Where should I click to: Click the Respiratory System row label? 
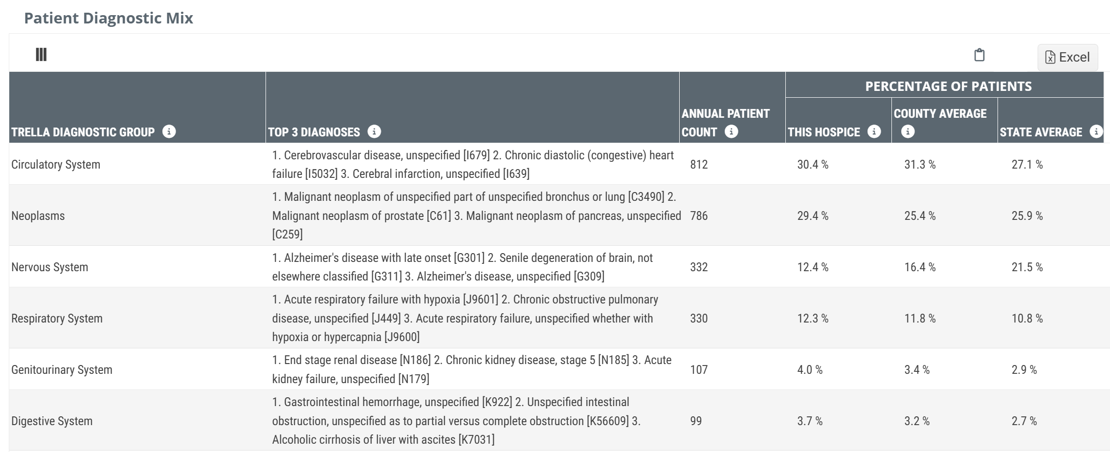(57, 318)
